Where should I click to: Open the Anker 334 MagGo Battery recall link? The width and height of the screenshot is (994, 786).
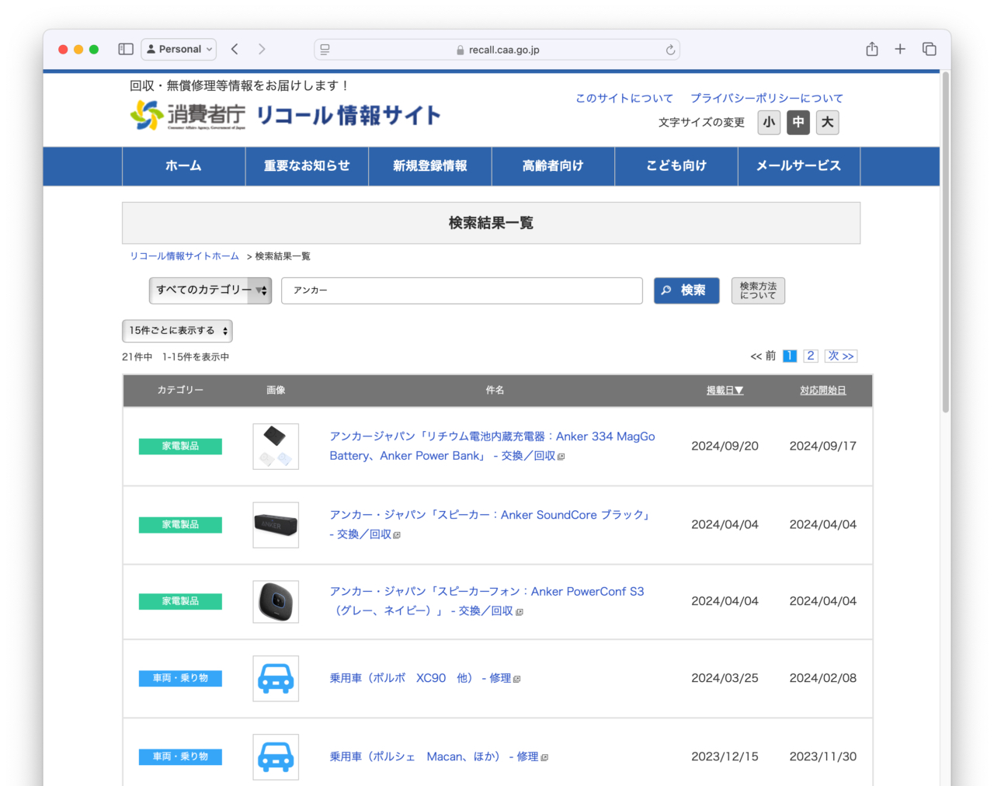coord(492,446)
